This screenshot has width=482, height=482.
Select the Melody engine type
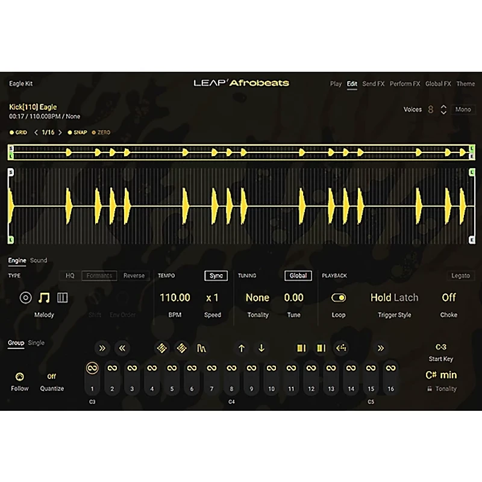(43, 297)
